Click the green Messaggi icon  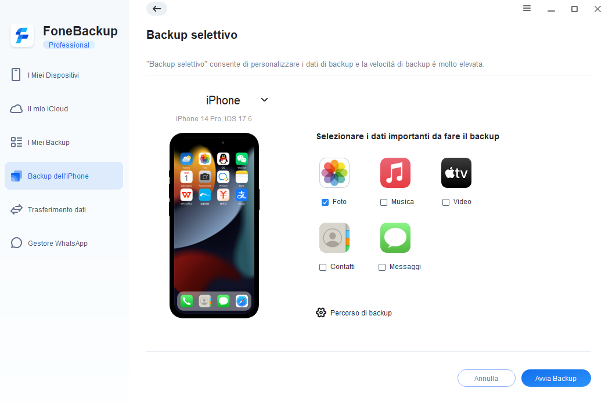coord(395,238)
